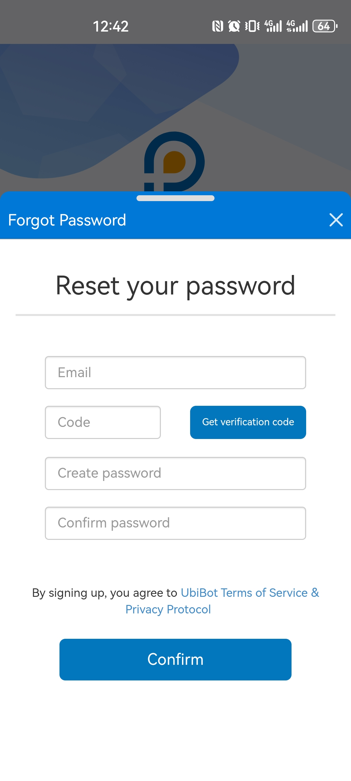351x781 pixels.
Task: Click Get verification code button
Action: pyautogui.click(x=248, y=422)
